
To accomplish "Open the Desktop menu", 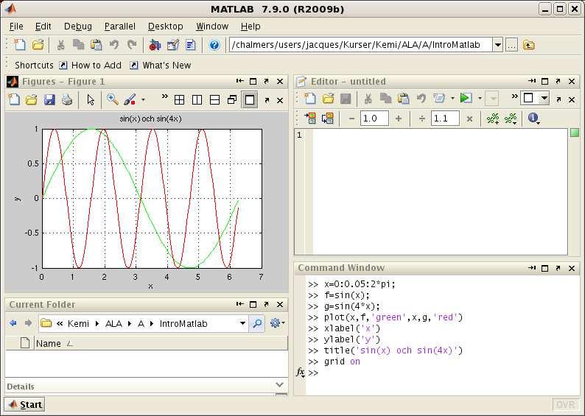I will point(166,27).
